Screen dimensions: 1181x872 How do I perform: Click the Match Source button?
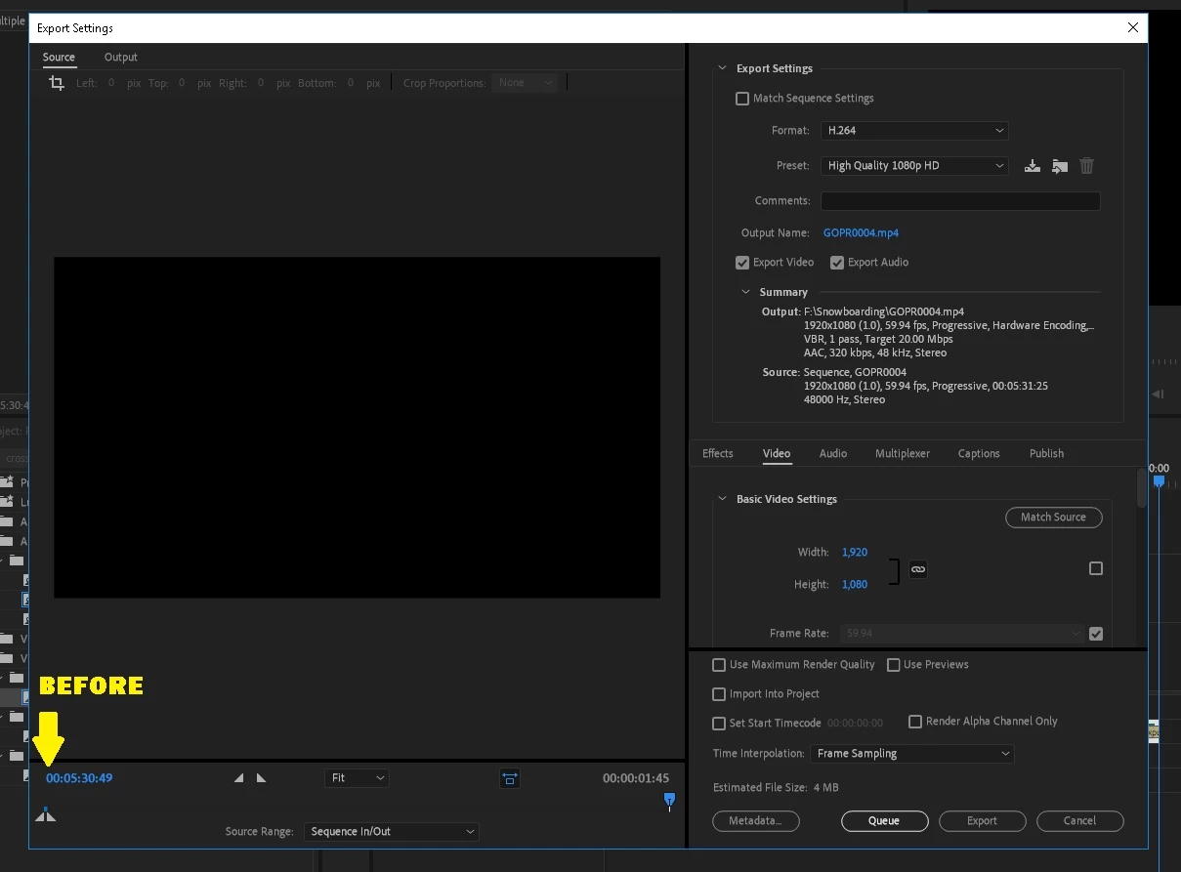(x=1053, y=518)
